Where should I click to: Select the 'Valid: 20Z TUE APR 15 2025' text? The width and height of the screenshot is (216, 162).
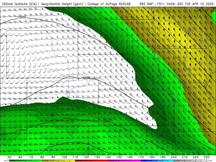tap(190, 4)
